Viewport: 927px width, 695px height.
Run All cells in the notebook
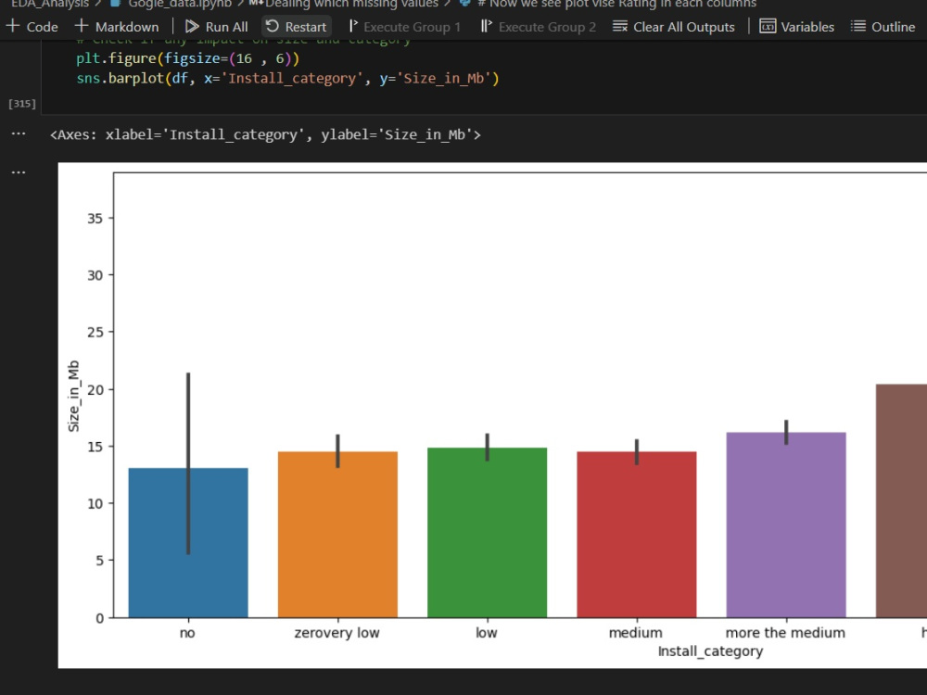216,26
